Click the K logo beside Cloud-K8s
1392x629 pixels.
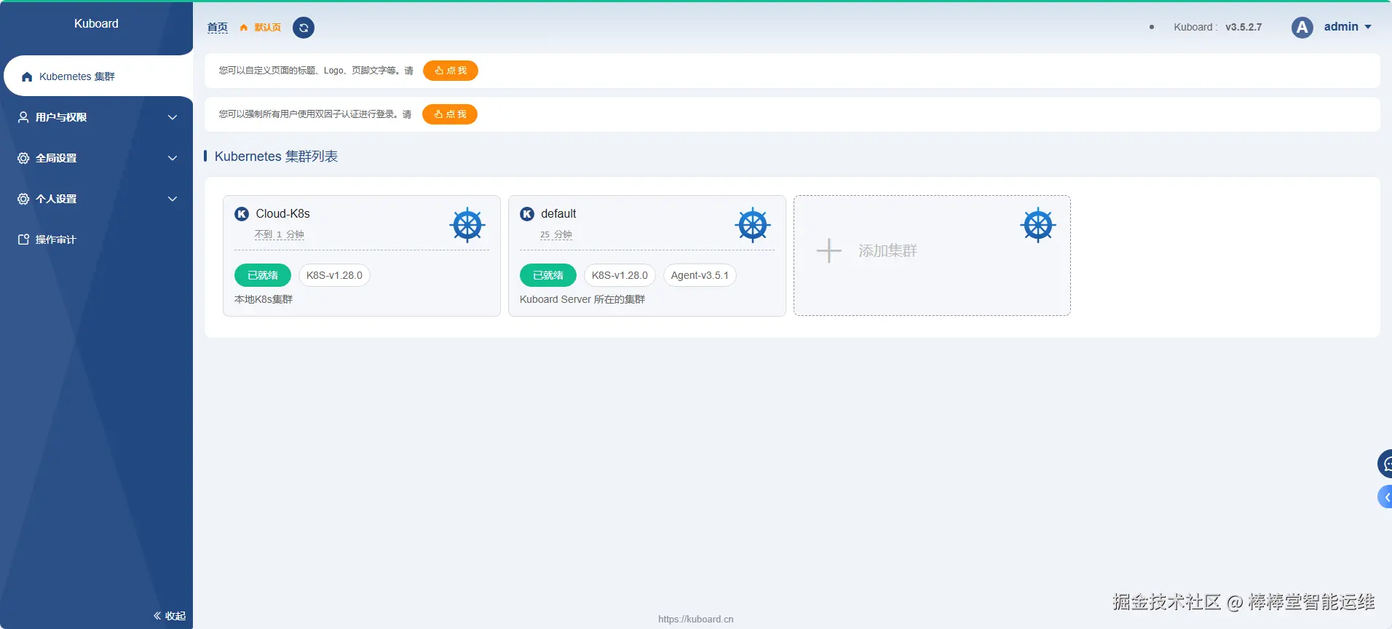(x=242, y=214)
